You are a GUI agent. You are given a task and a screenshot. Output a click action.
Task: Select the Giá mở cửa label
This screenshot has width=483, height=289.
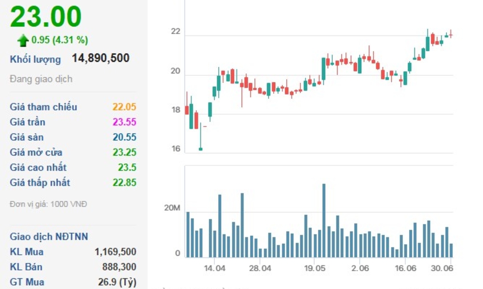[x=36, y=152]
